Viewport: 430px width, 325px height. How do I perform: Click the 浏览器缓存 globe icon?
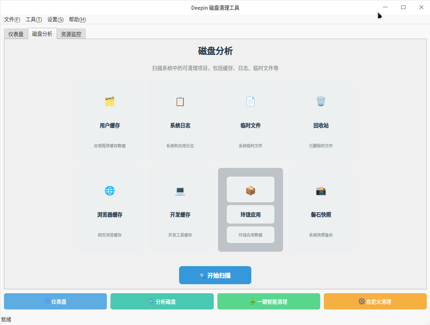coord(109,191)
